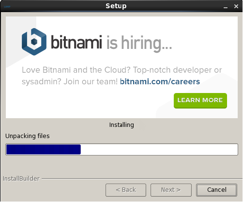This screenshot has height=202, width=243.
Task: Click the Bitnami hexagon logo icon
Action: [34, 42]
